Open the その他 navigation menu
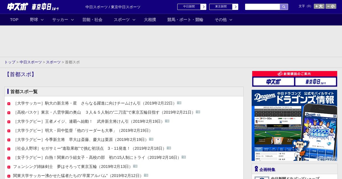This screenshot has height=179, width=342. [x=221, y=20]
